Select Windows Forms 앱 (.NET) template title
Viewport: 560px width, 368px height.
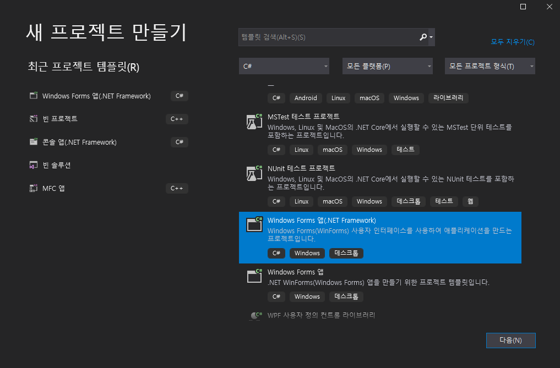pyautogui.click(x=295, y=272)
